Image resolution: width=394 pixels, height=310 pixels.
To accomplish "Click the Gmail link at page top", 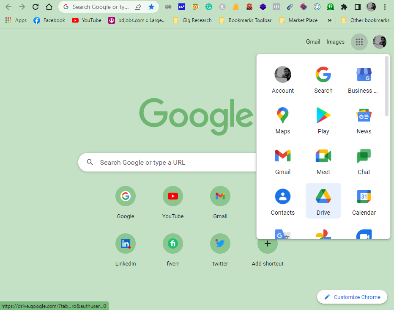I will 313,42.
